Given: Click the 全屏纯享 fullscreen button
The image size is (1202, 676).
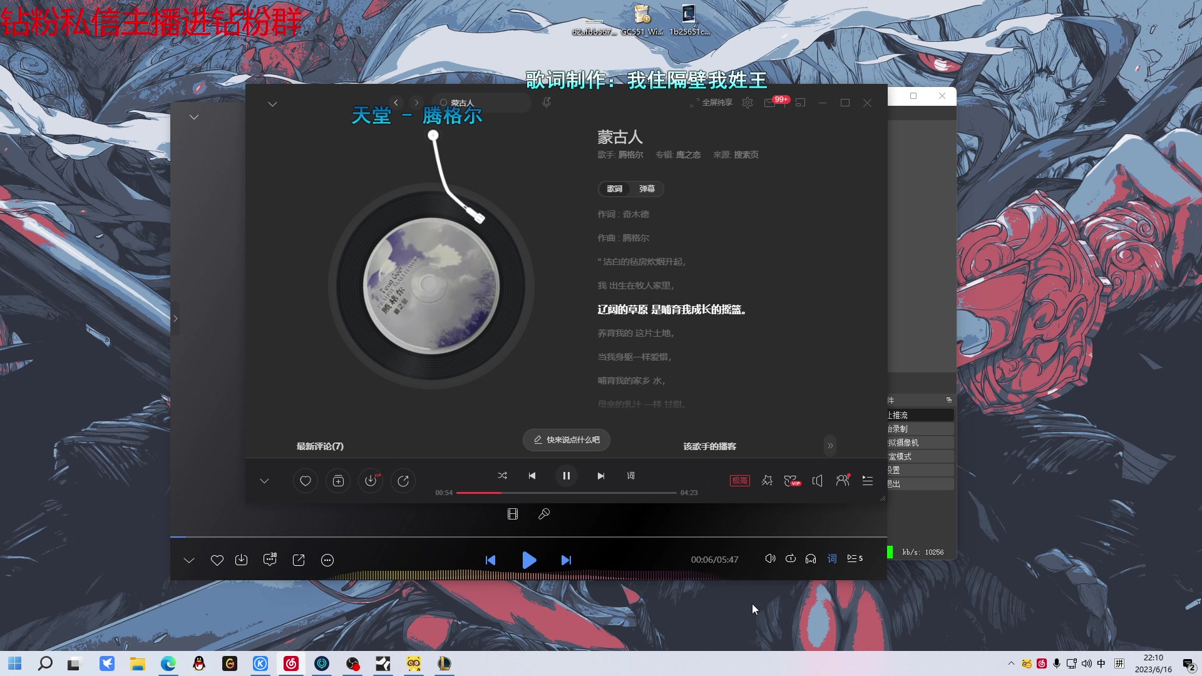Looking at the screenshot, I should (713, 102).
